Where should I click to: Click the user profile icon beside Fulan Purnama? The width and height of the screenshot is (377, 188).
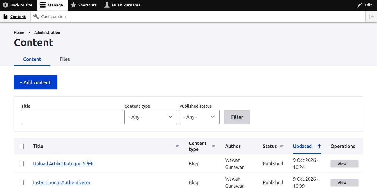coord(107,5)
